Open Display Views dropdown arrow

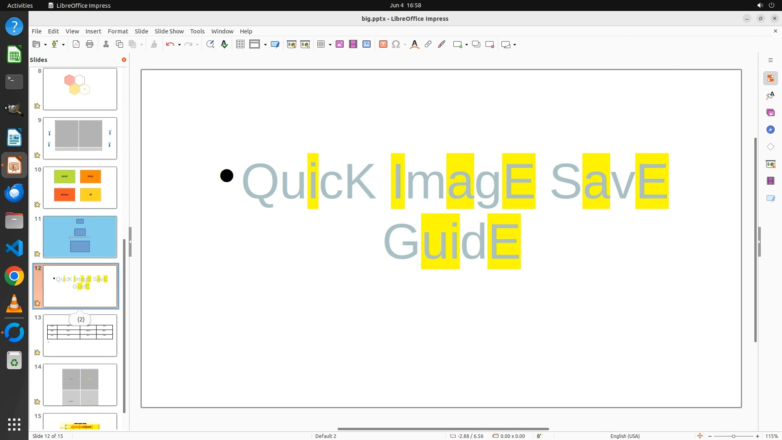point(265,44)
